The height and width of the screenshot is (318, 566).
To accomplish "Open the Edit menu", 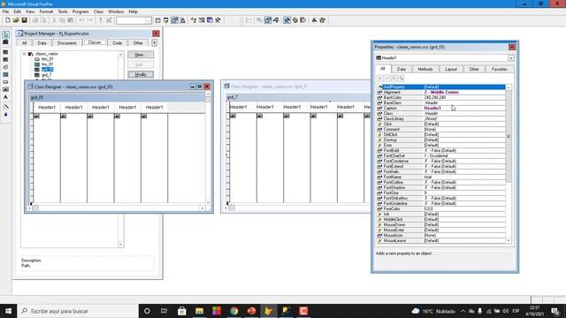I will pos(17,11).
